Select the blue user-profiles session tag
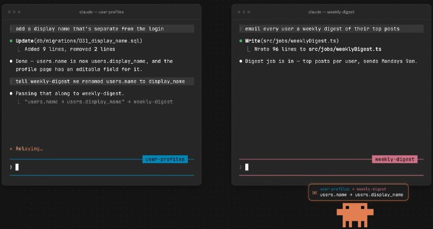 coord(165,159)
